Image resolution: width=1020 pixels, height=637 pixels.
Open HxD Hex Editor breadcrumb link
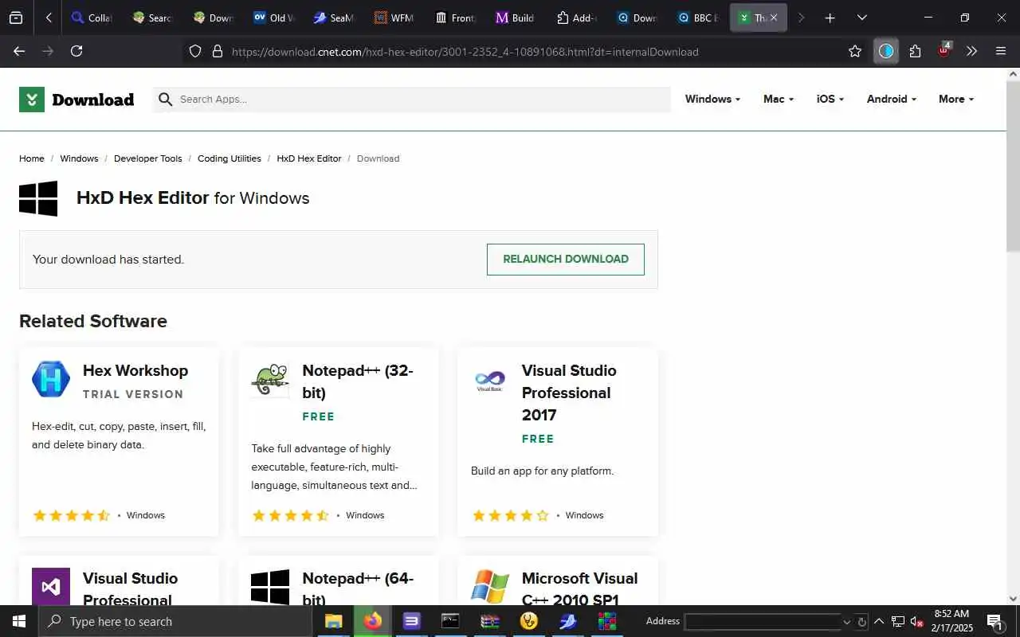309,158
